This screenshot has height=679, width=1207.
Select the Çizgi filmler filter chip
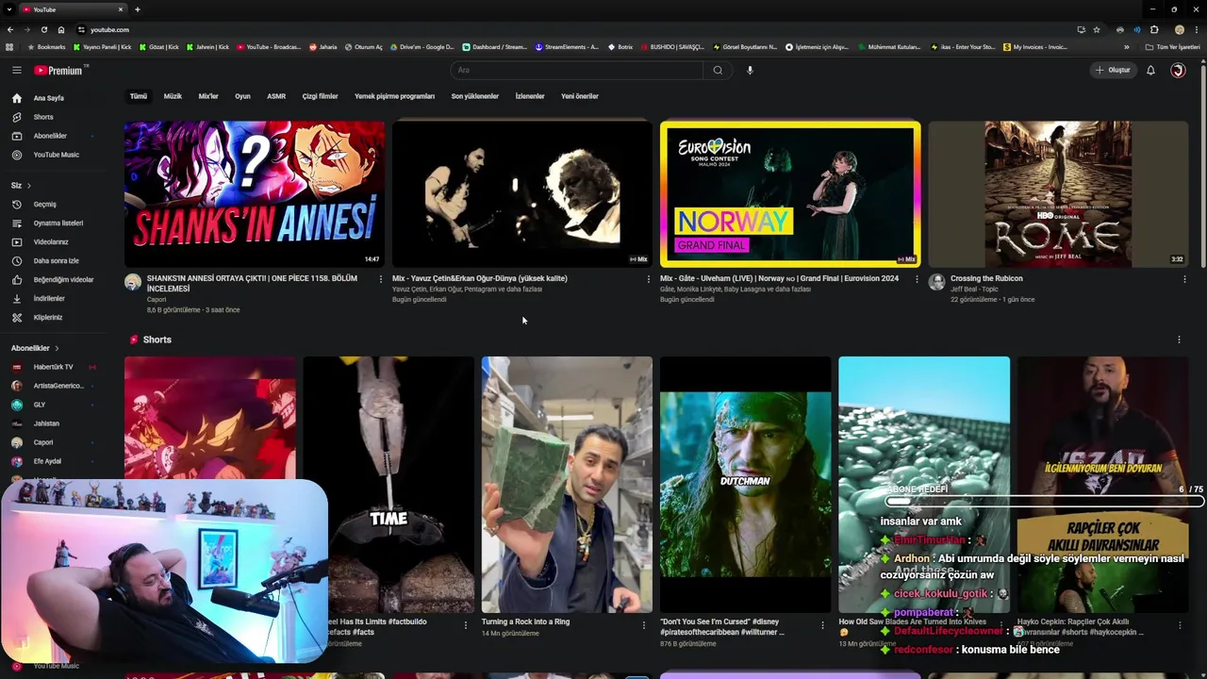coord(320,96)
